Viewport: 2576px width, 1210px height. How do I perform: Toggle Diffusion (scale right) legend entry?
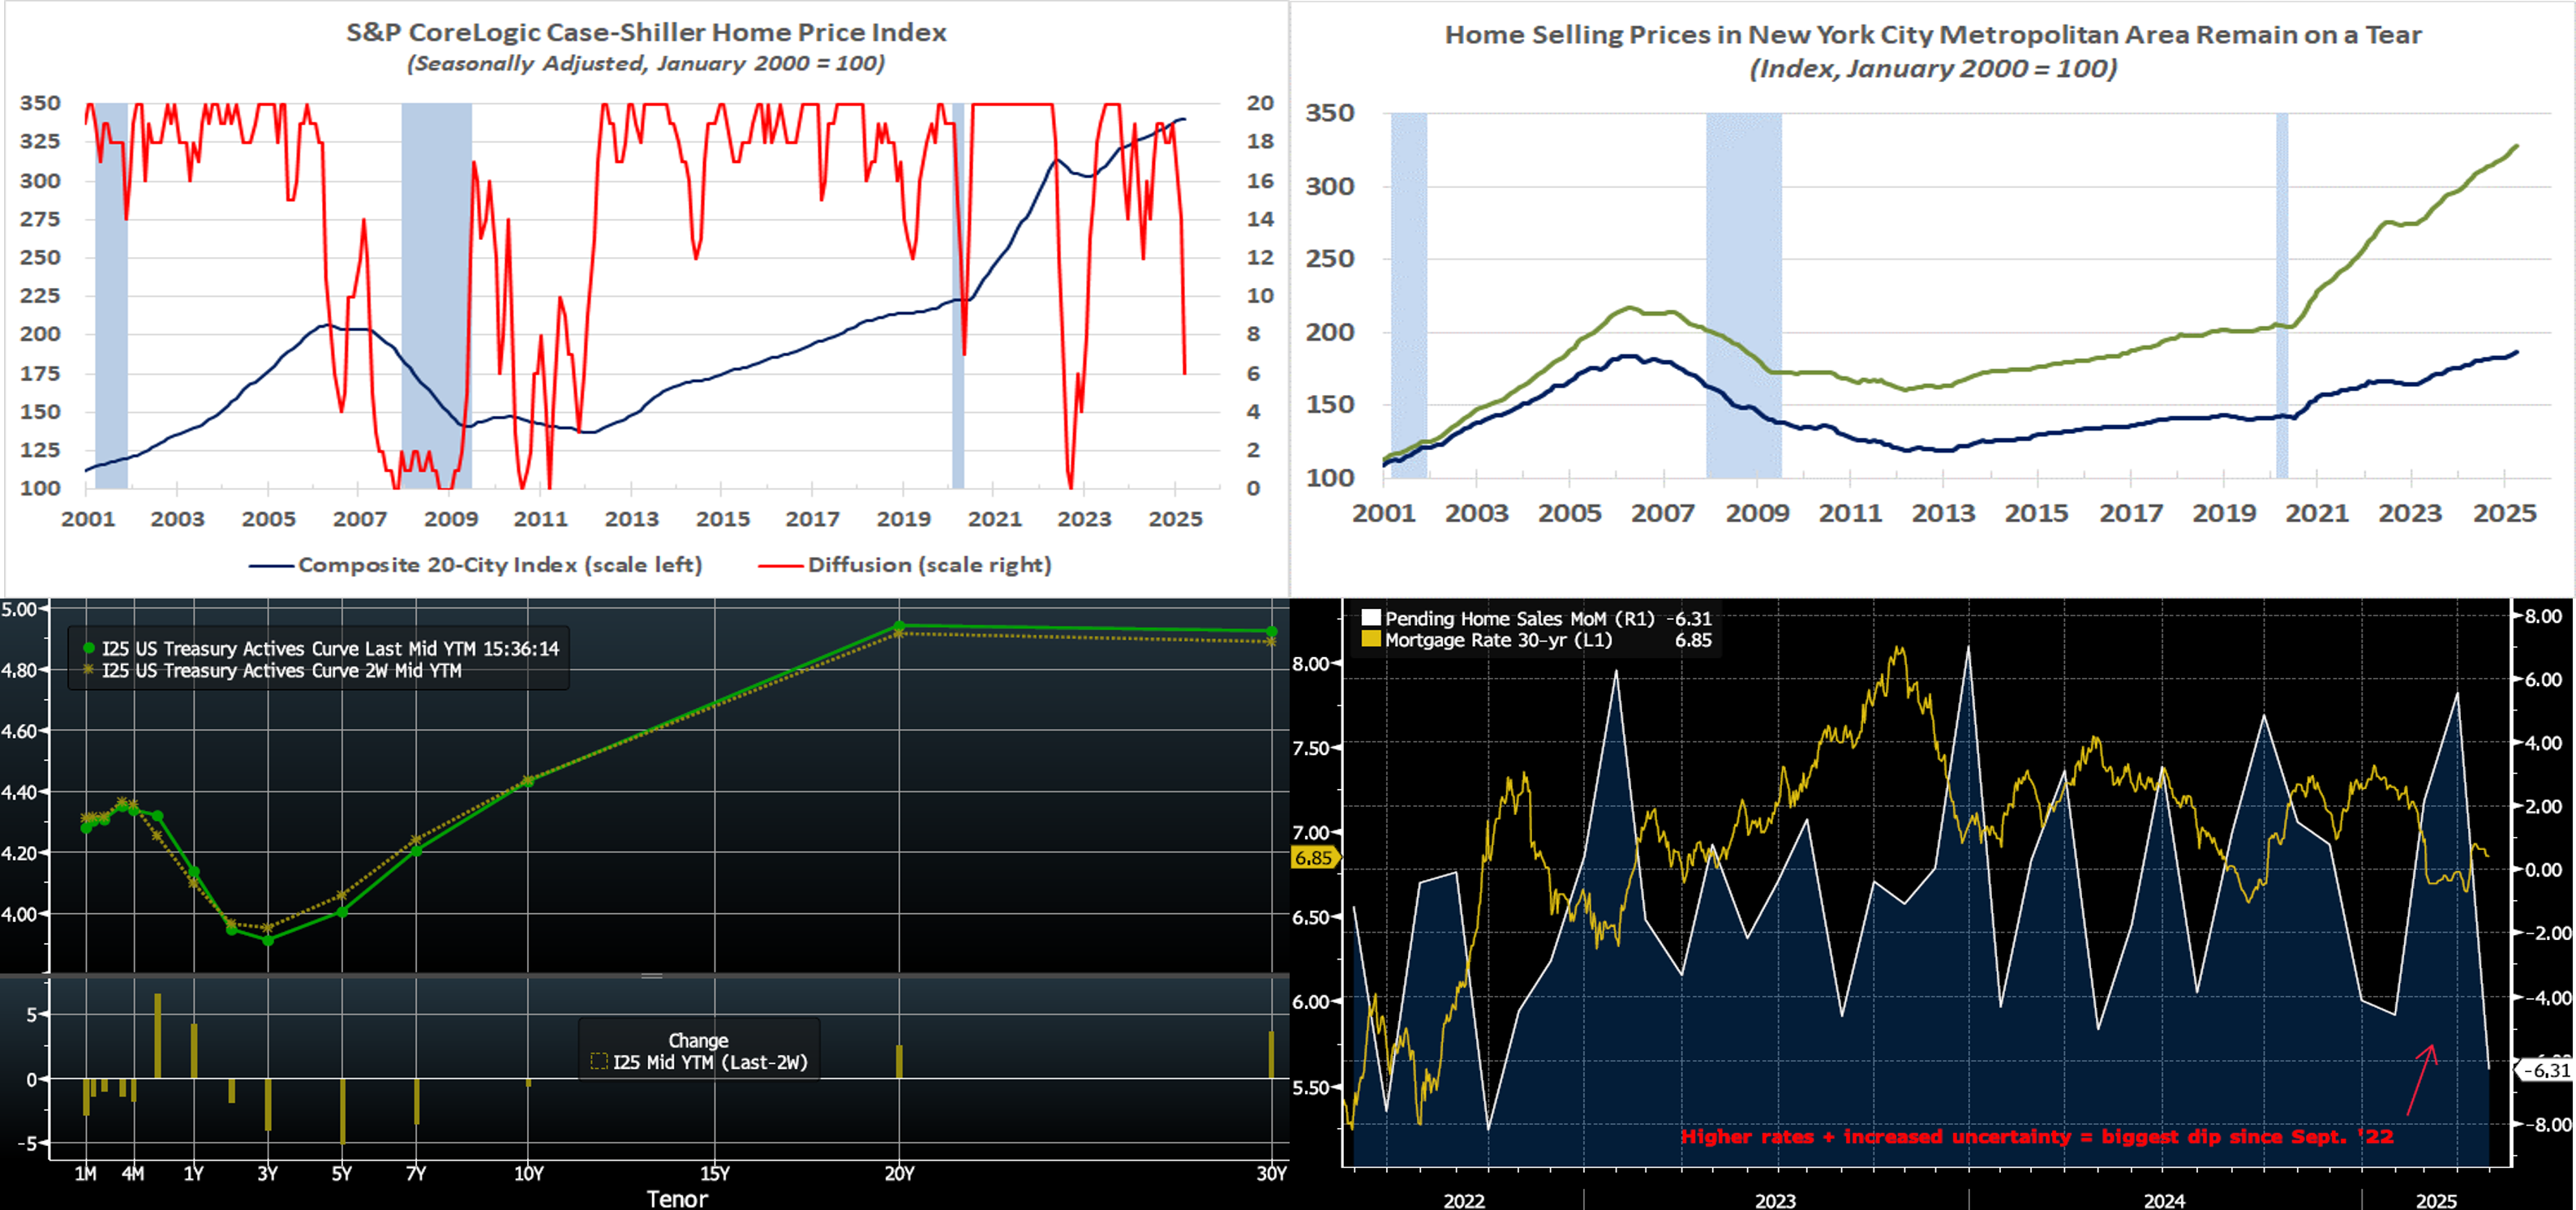(x=929, y=565)
